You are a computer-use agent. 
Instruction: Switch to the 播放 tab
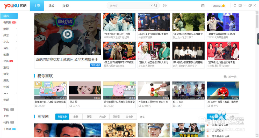51,6
